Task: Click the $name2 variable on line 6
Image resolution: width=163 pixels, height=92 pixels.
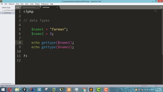Action: click(x=37, y=34)
